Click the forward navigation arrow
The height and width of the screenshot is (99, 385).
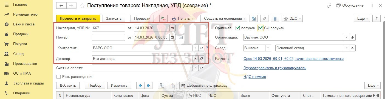point(71,5)
